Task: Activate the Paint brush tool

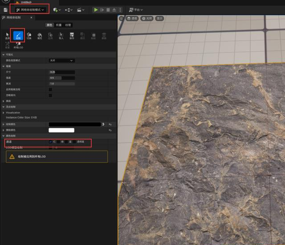Action: click(x=18, y=36)
